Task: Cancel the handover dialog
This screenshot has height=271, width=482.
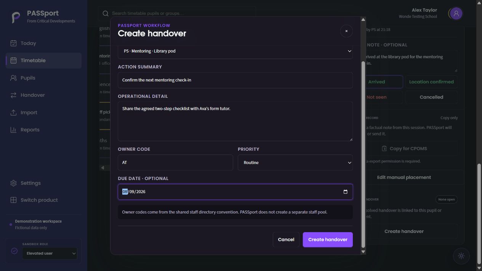Action: click(x=286, y=240)
